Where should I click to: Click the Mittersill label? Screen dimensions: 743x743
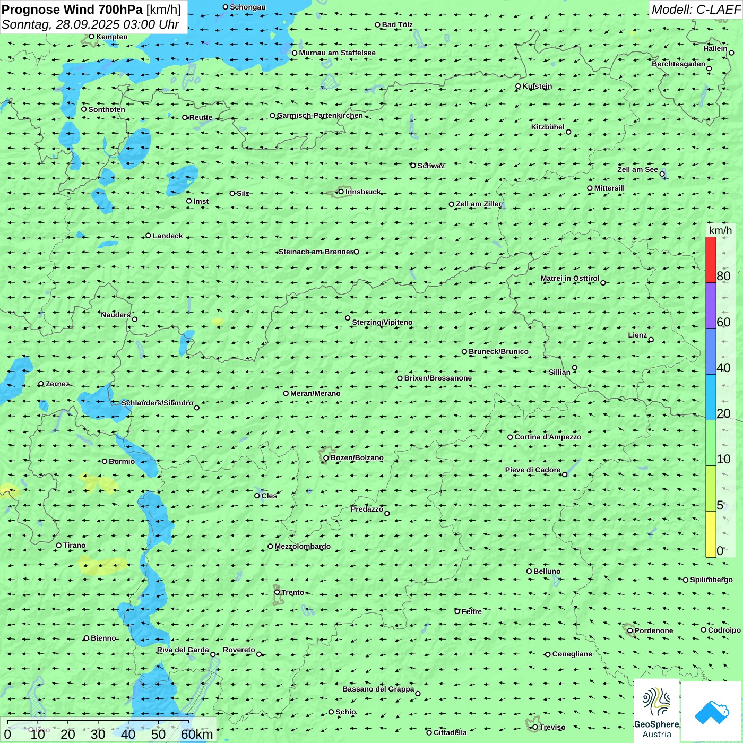coord(609,188)
